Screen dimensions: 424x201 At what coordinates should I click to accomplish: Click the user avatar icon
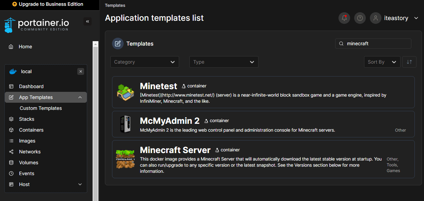(x=376, y=18)
